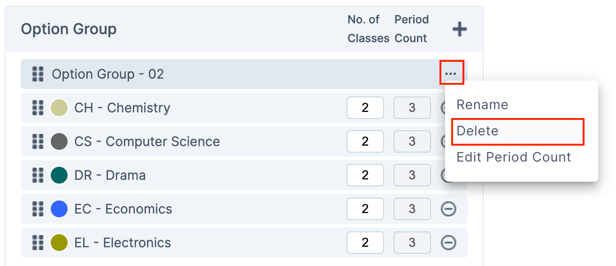The height and width of the screenshot is (266, 616).
Task: Remove Electronics using its minus circle icon
Action: (x=448, y=243)
